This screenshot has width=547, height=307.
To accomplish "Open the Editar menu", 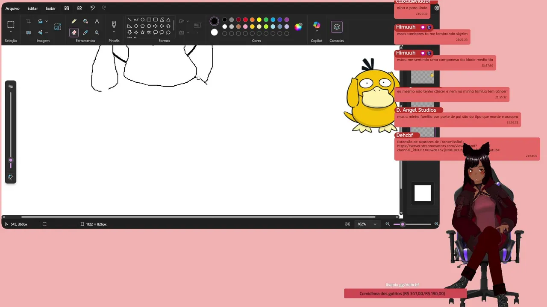I will 32,9.
